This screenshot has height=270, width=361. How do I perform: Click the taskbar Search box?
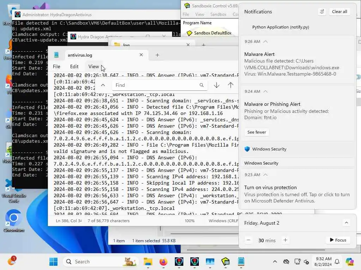pyautogui.click(x=100, y=262)
